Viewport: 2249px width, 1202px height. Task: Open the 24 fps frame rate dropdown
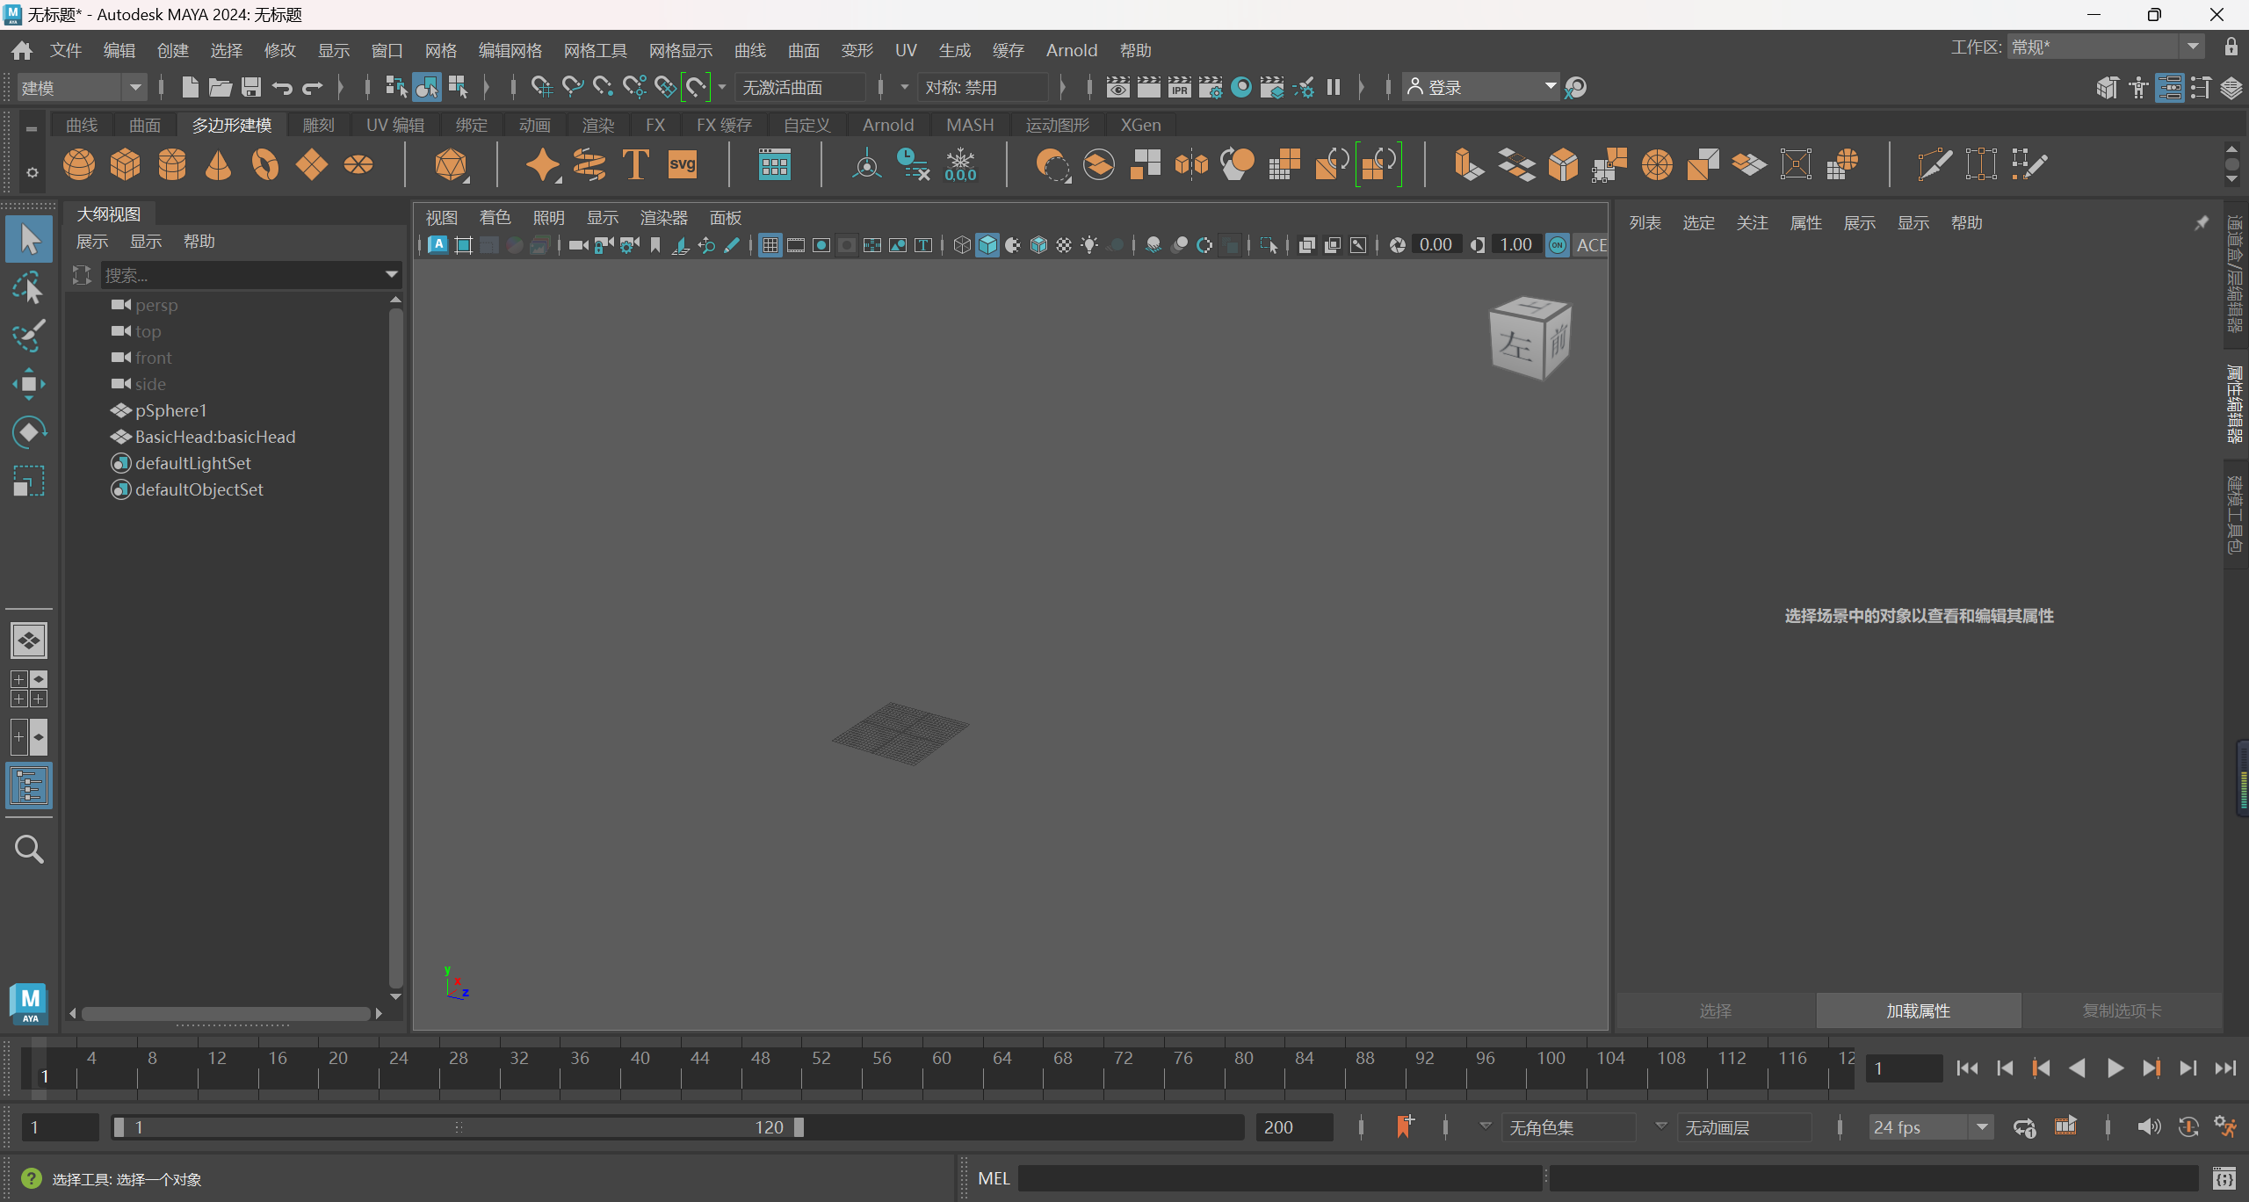pos(1931,1126)
